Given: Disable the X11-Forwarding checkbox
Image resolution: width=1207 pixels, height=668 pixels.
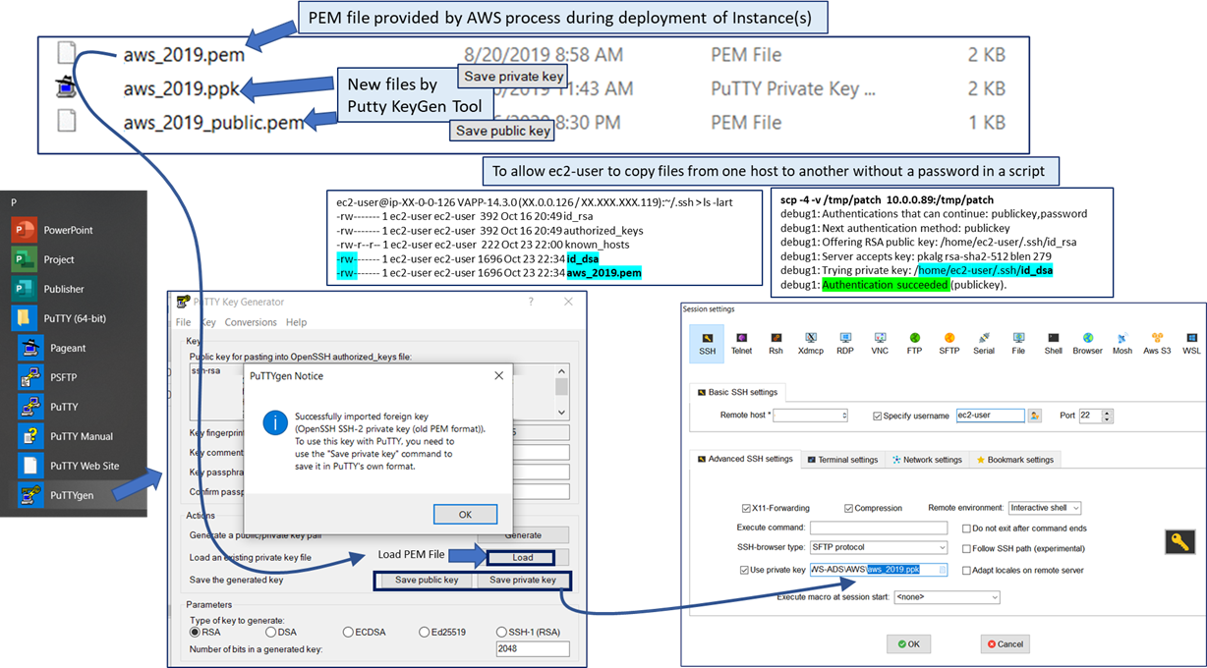Looking at the screenshot, I should tap(746, 508).
